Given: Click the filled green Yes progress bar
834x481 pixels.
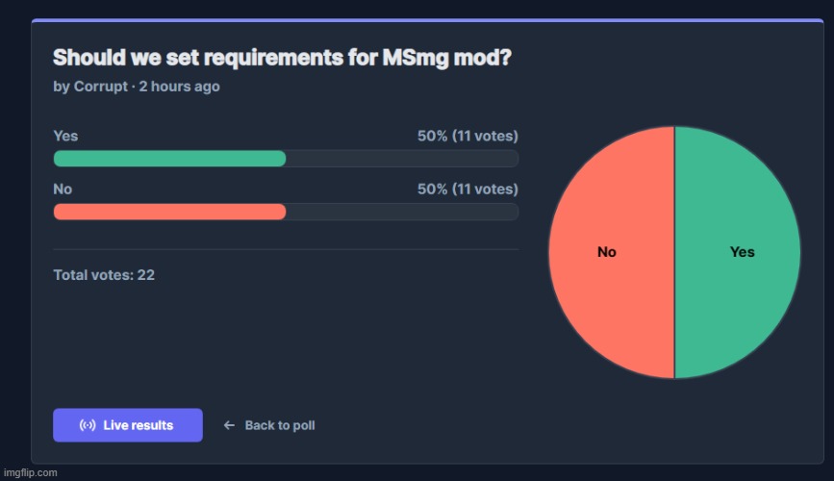Looking at the screenshot, I should [169, 159].
